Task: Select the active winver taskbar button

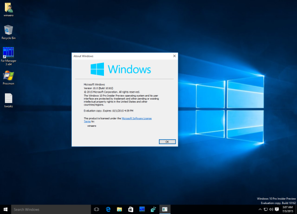Action: (165, 209)
